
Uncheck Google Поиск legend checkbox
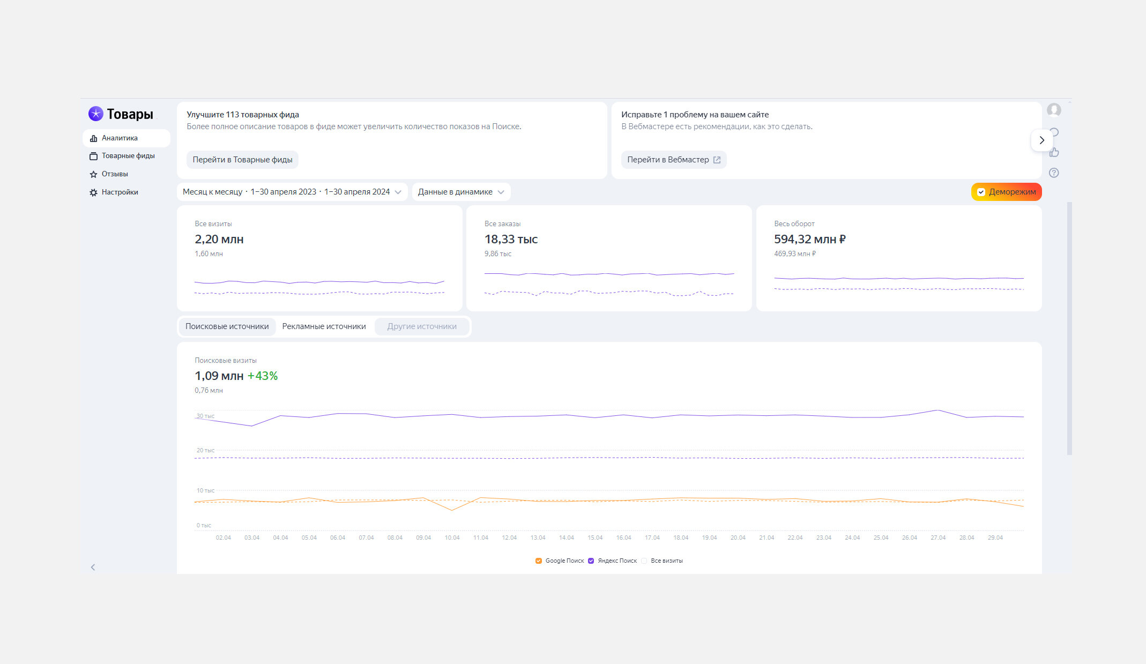(538, 561)
